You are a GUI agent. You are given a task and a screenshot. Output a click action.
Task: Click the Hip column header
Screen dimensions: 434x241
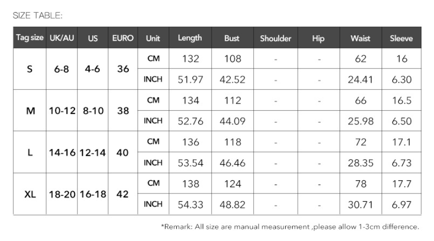(318, 38)
